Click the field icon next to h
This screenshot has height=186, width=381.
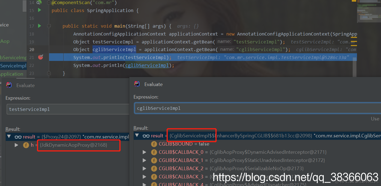(26, 145)
